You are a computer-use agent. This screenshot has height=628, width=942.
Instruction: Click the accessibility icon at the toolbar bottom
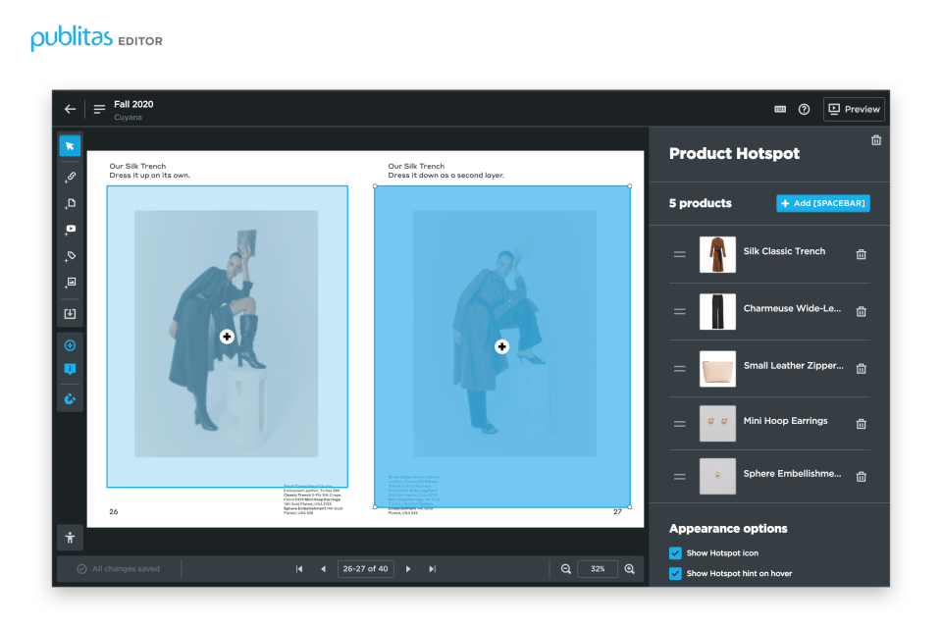[x=70, y=537]
